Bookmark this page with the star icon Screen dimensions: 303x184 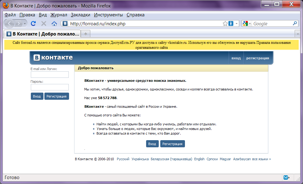point(225,23)
